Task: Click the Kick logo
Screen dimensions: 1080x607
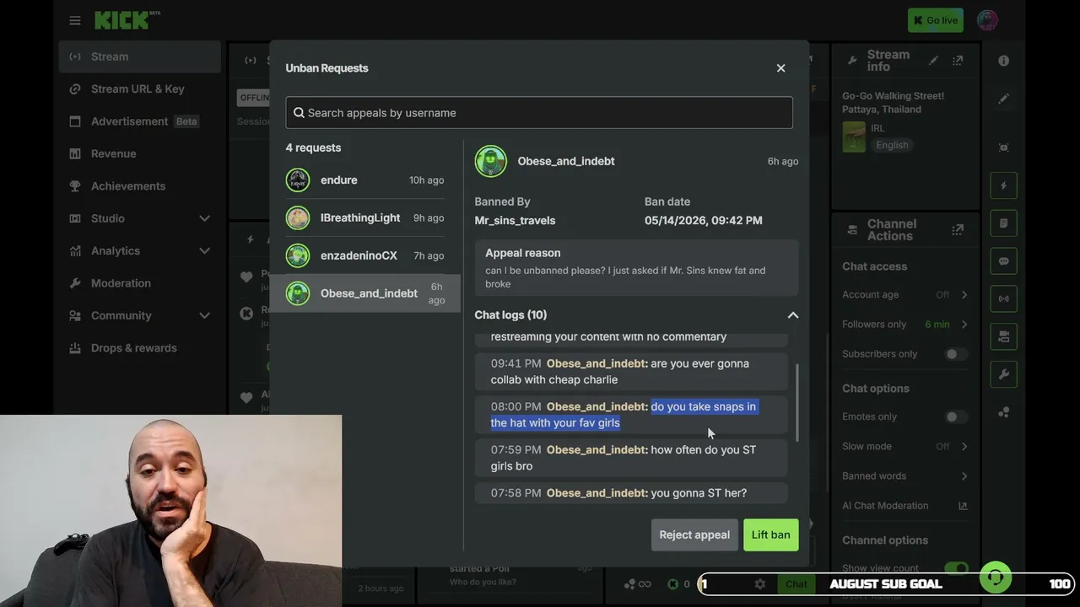Action: coord(127,20)
